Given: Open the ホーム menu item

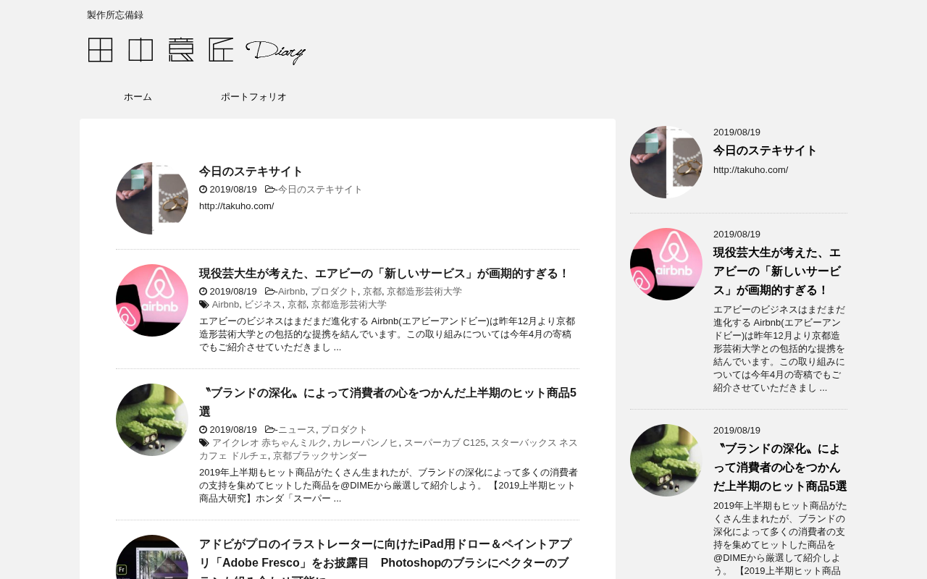Looking at the screenshot, I should coord(138,97).
